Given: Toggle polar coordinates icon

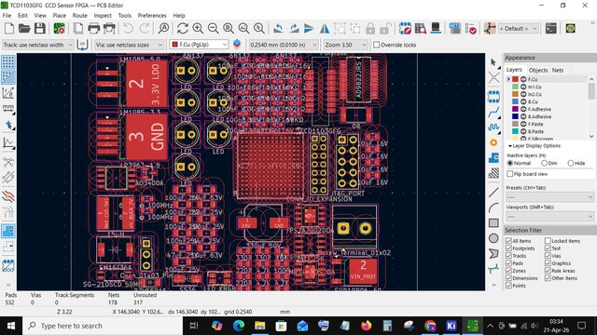Looking at the screenshot, I should coord(8,93).
